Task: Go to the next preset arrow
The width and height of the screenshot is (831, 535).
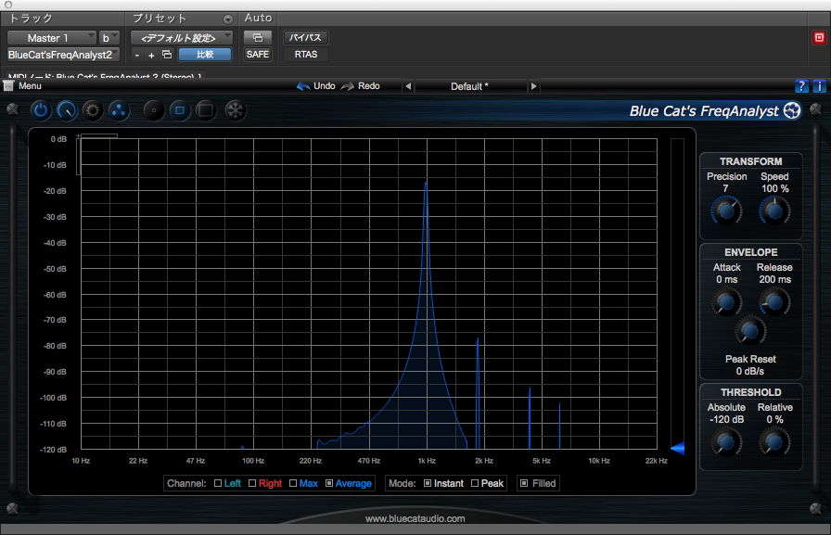Action: click(533, 86)
